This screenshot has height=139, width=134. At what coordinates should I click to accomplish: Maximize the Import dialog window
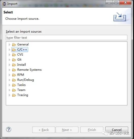116,3
